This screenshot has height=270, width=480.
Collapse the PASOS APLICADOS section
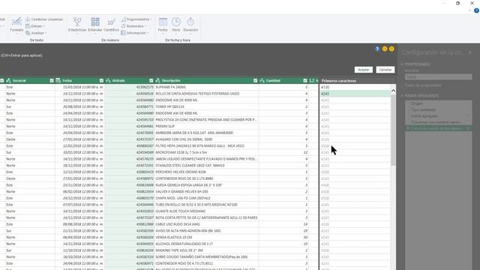point(402,95)
